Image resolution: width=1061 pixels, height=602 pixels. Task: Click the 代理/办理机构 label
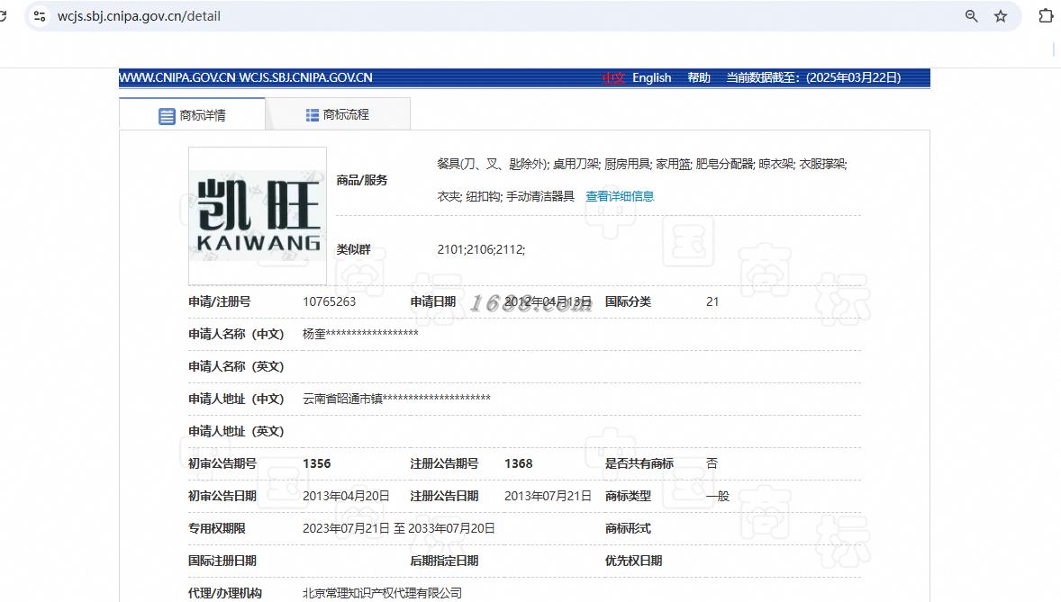224,593
